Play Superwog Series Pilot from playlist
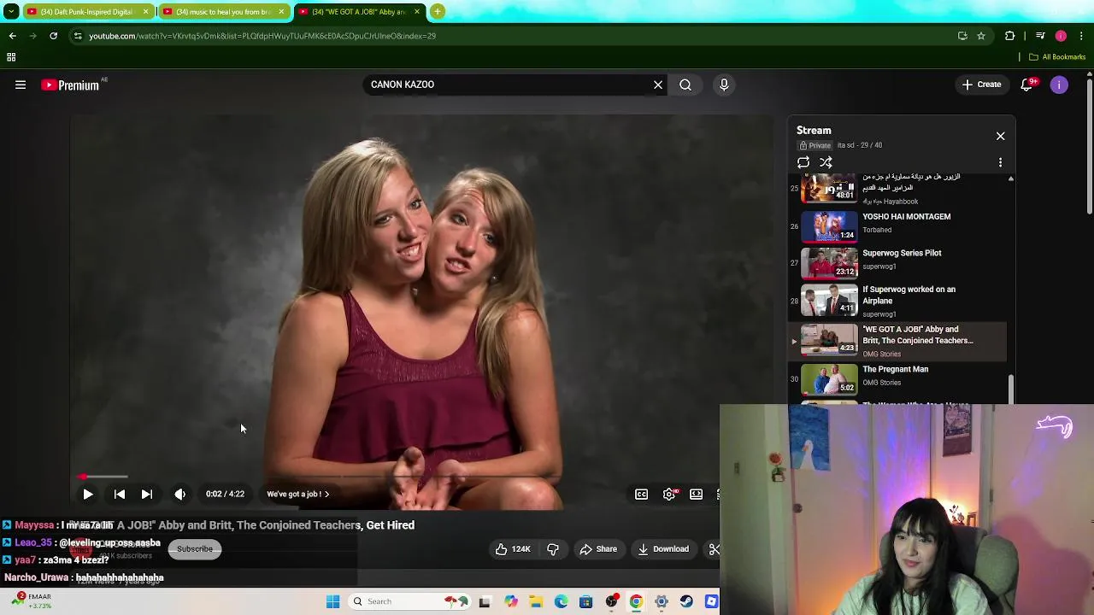Screen dimensions: 1094x615 (x=897, y=262)
